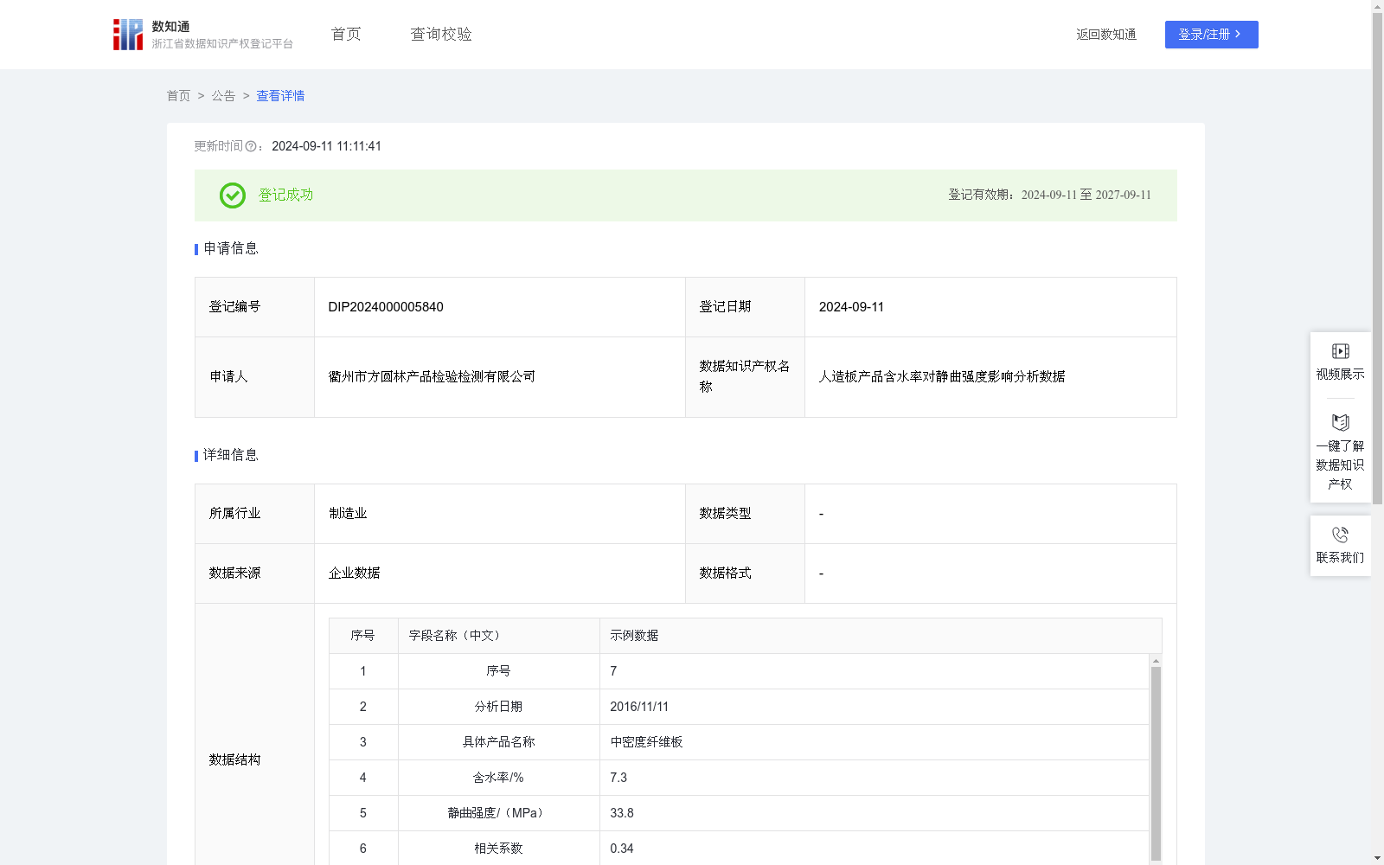Screen dimensions: 1384x865
Task: Click the 数知通 platform logo
Action: (202, 35)
